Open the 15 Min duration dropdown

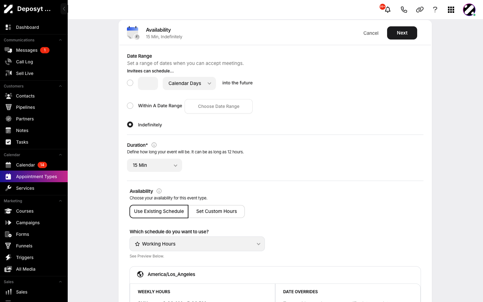[x=155, y=165]
